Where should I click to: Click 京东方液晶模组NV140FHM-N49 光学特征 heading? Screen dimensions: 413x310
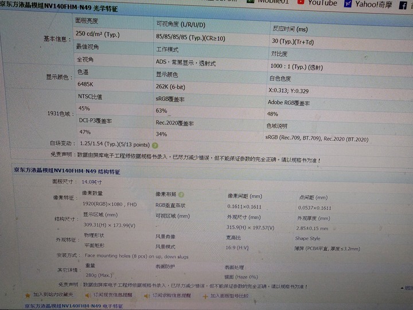pos(59,7)
